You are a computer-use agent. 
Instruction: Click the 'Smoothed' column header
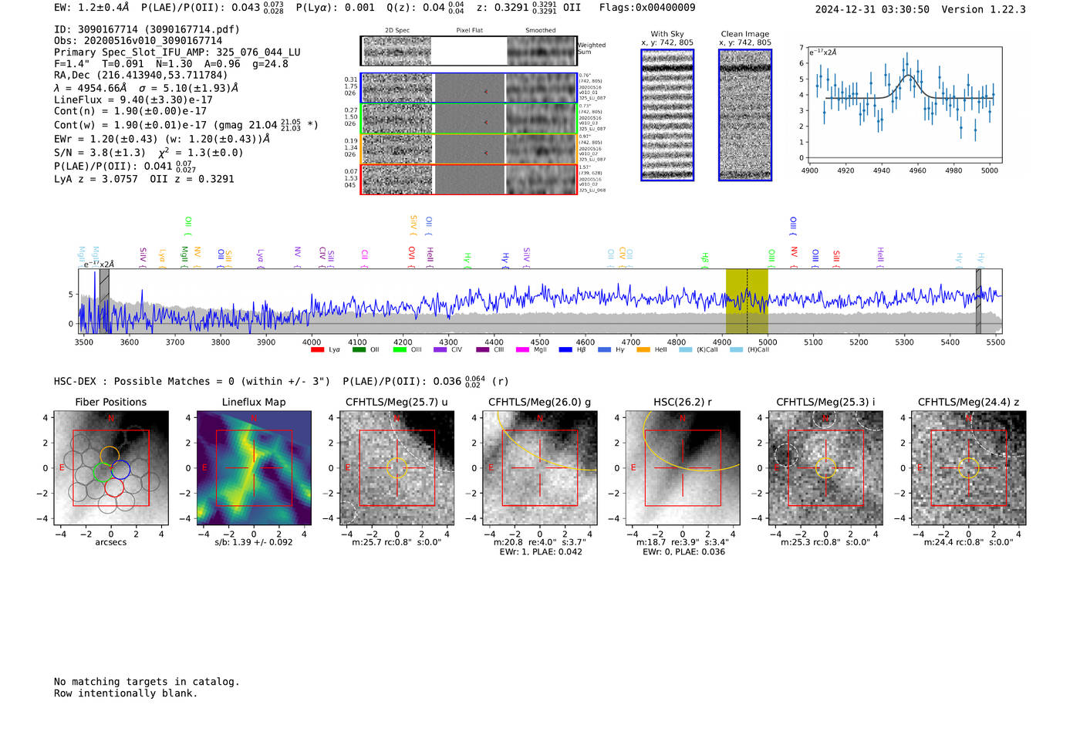[540, 31]
